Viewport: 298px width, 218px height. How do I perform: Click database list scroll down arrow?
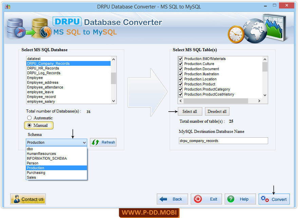tap(113, 101)
